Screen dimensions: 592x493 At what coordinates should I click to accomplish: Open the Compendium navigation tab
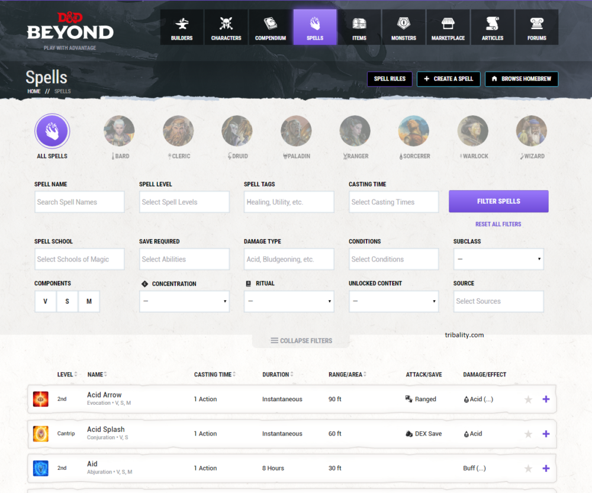pyautogui.click(x=271, y=27)
